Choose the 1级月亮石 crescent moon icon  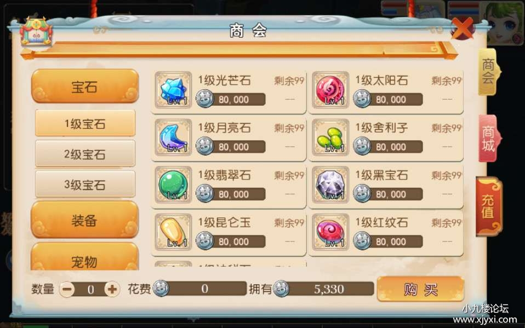coord(173,137)
